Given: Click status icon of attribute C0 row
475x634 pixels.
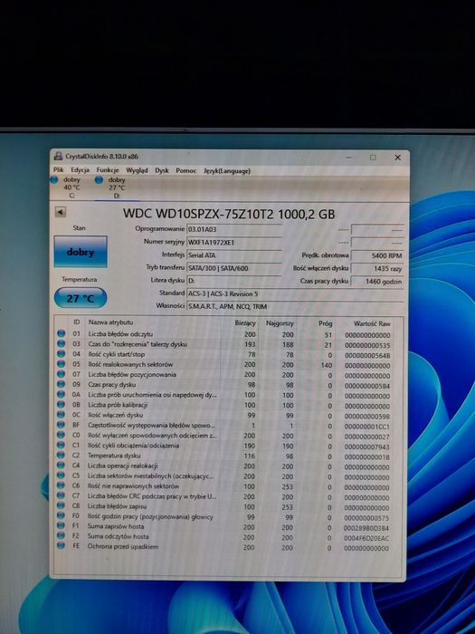Looking at the screenshot, I should coord(61,435).
